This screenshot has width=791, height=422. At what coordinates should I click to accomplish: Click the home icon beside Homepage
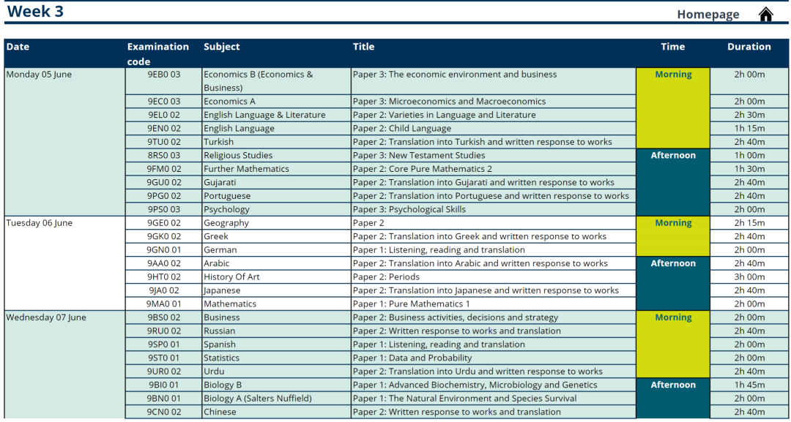coord(766,15)
